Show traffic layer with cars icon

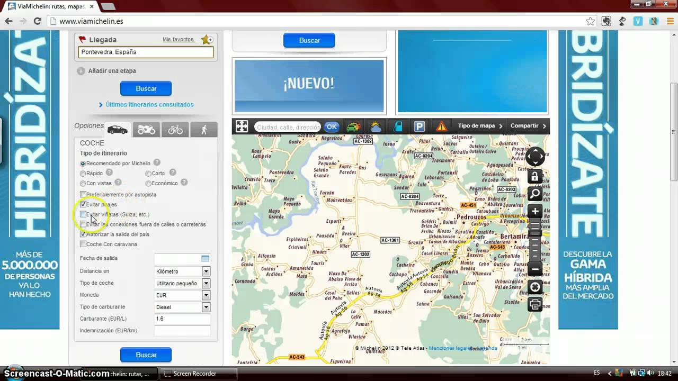pos(353,126)
